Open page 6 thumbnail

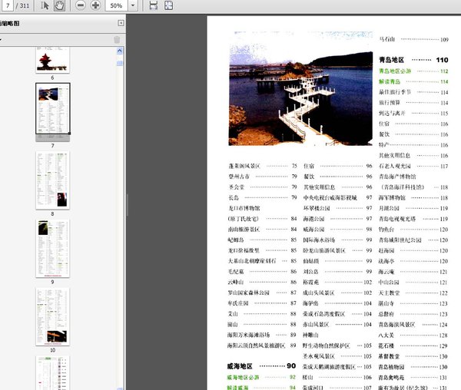click(52, 60)
